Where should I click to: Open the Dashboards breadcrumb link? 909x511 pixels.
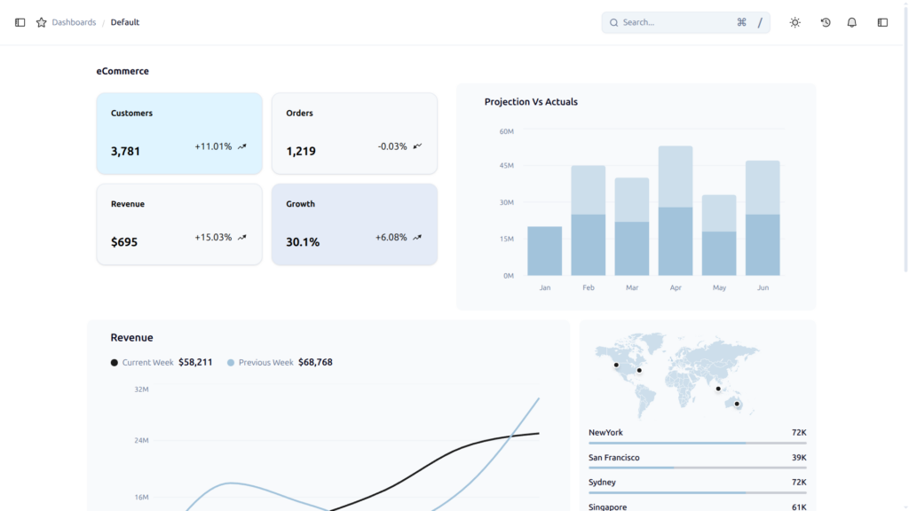coord(74,22)
